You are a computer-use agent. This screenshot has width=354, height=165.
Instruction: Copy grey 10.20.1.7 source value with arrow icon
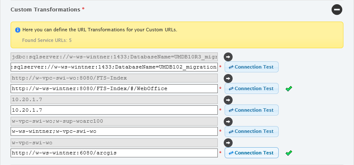coord(228,100)
